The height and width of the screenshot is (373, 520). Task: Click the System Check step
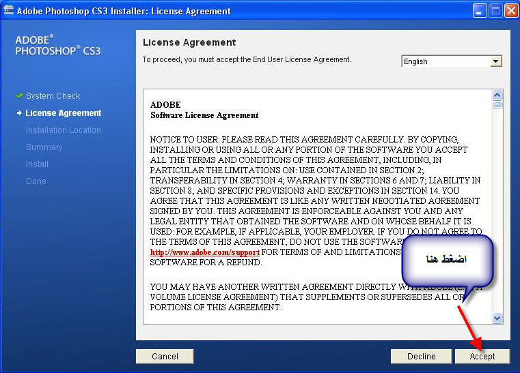click(53, 96)
